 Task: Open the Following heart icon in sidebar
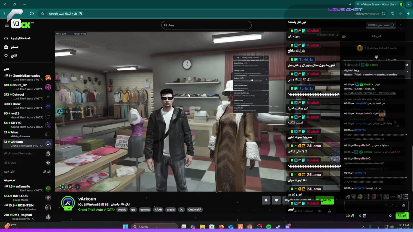pos(6,55)
